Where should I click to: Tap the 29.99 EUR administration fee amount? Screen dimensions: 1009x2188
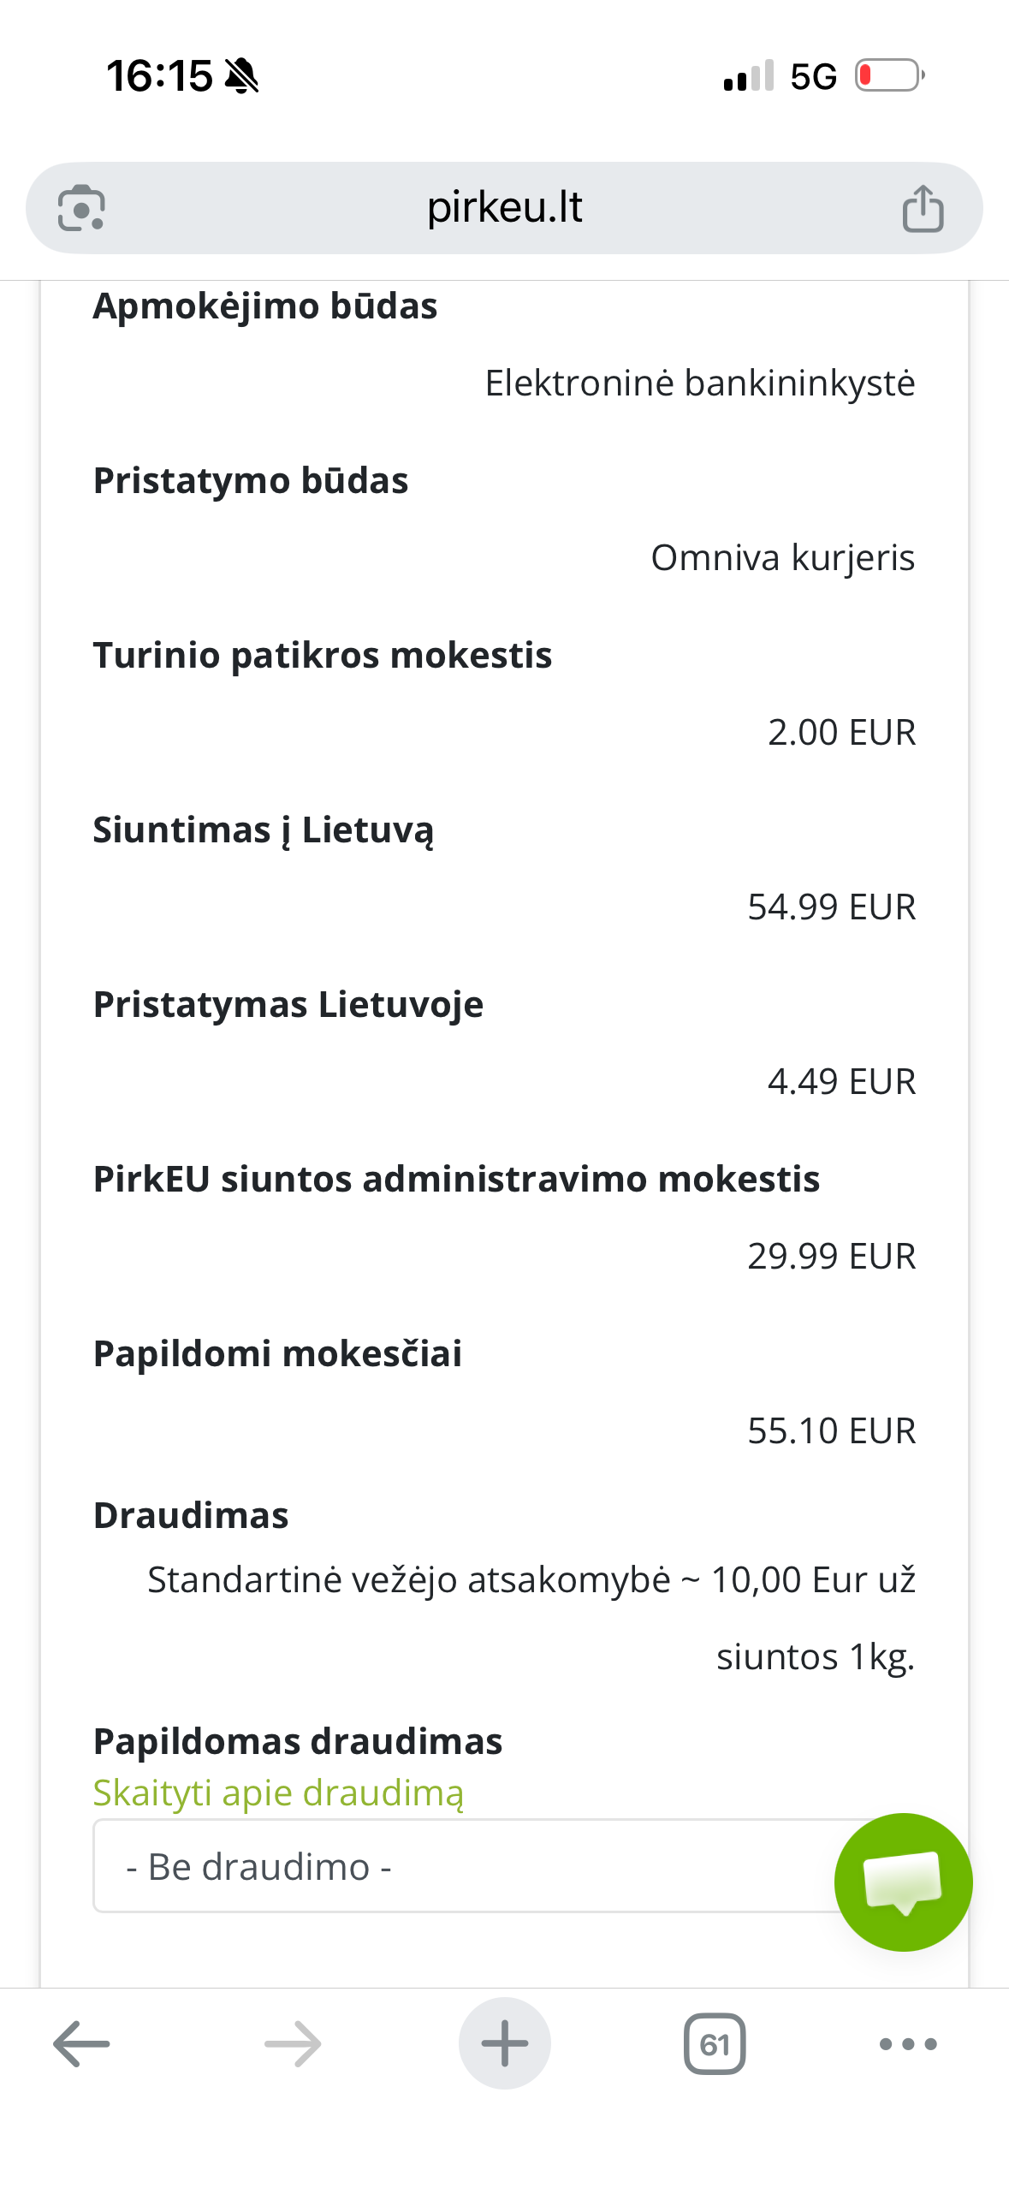[831, 1256]
